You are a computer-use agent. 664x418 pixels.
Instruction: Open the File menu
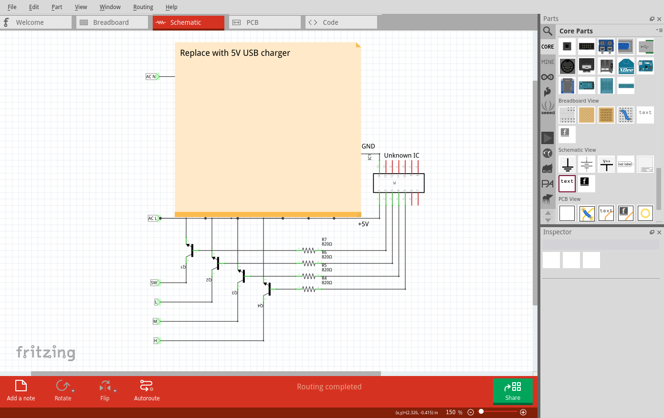point(12,7)
